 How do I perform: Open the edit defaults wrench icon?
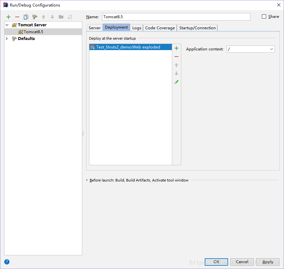(35, 17)
